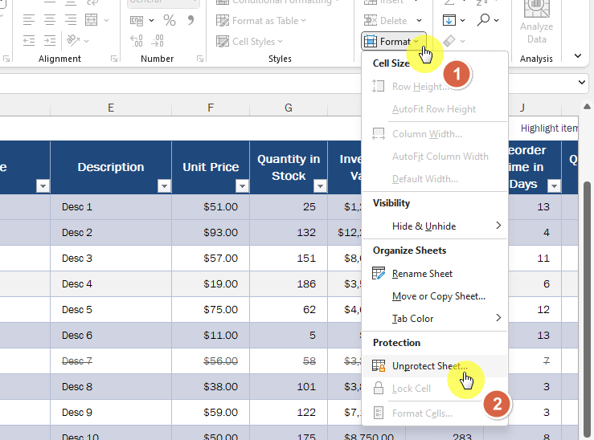The image size is (594, 440).
Task: Click the Delete cells icon
Action: pos(370,20)
